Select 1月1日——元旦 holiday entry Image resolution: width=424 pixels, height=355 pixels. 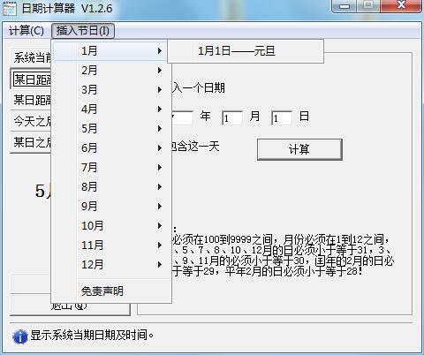point(246,51)
